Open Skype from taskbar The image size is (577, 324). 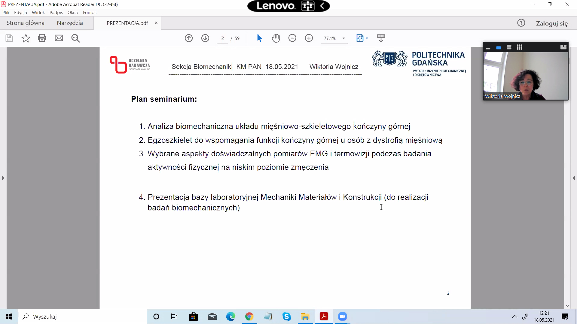[287, 316]
